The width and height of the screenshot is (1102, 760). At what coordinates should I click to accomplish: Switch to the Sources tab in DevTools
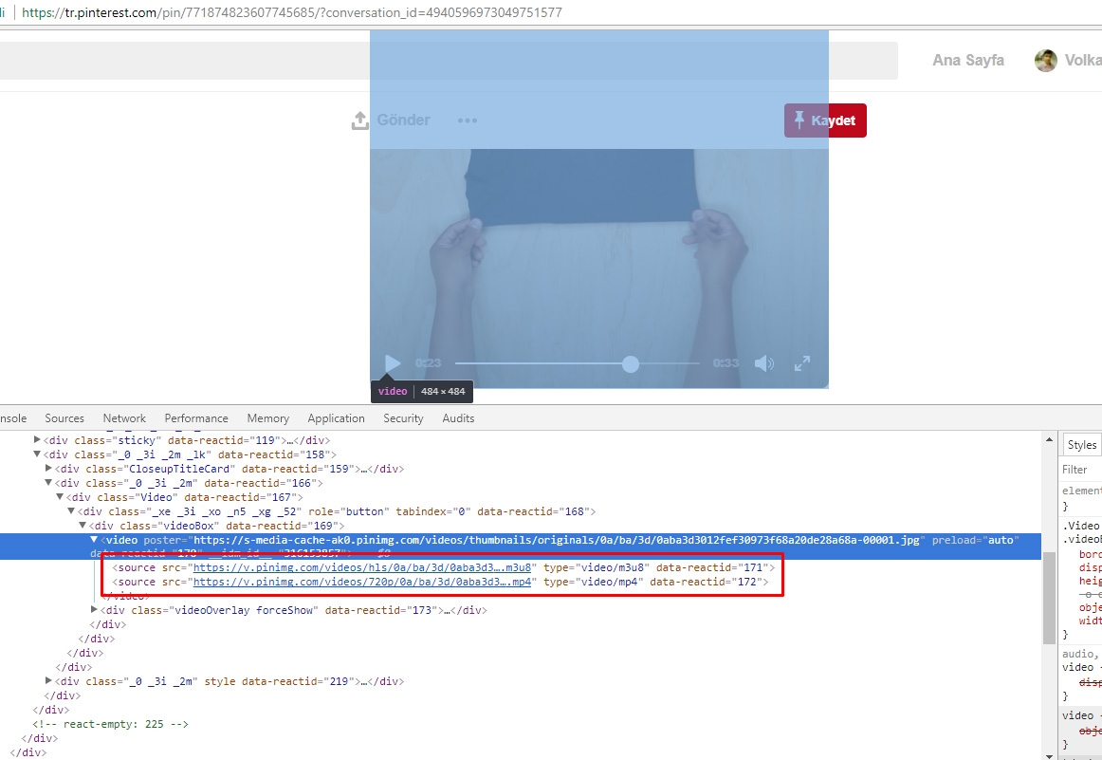point(64,418)
